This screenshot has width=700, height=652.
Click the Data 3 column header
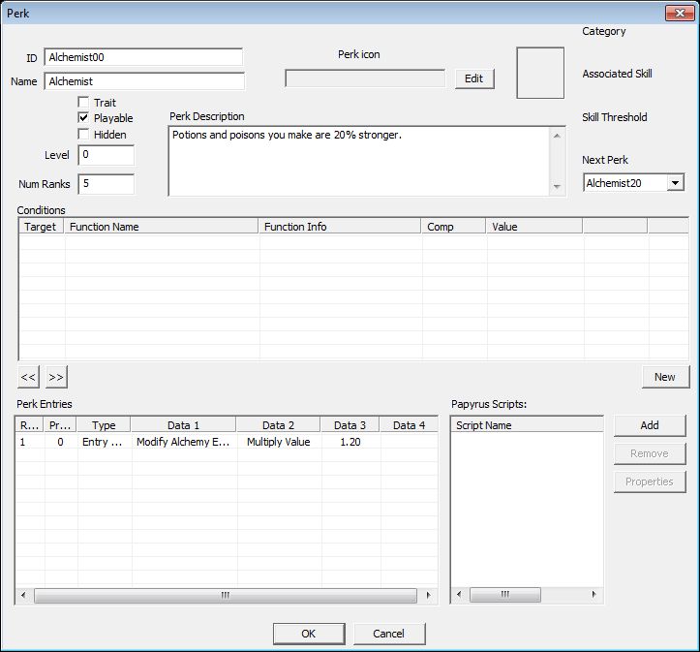pos(350,424)
